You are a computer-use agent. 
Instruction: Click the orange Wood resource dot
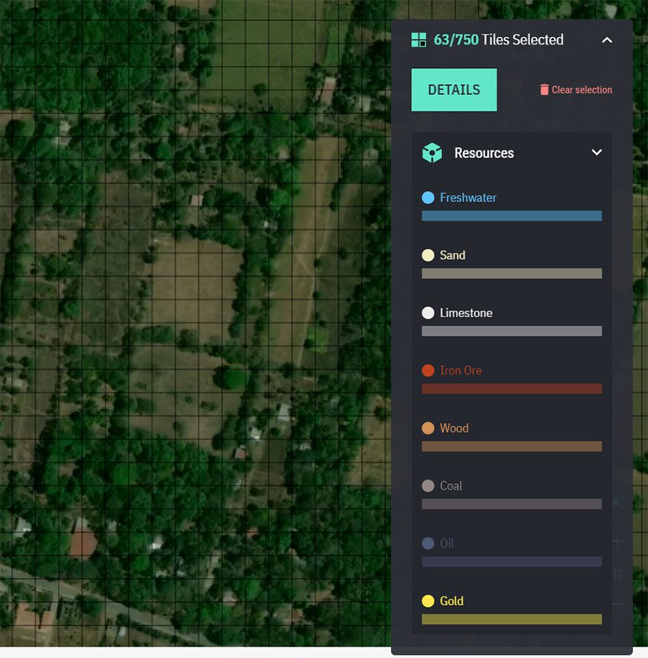point(428,428)
